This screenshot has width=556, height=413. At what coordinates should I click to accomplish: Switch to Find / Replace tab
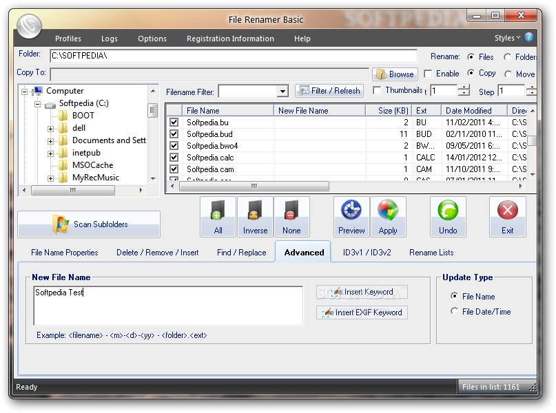241,253
